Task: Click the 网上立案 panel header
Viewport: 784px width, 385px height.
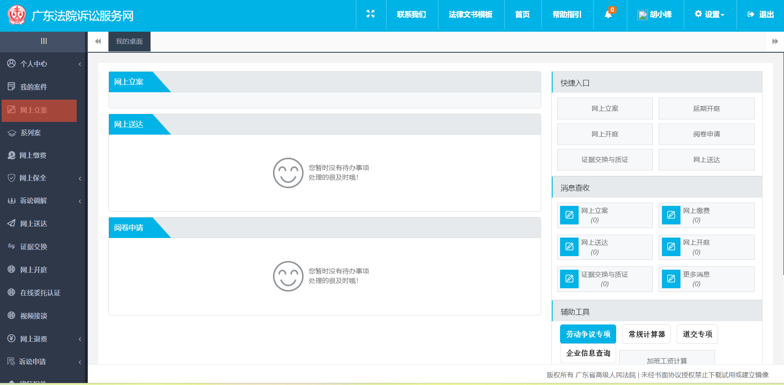Action: point(325,82)
